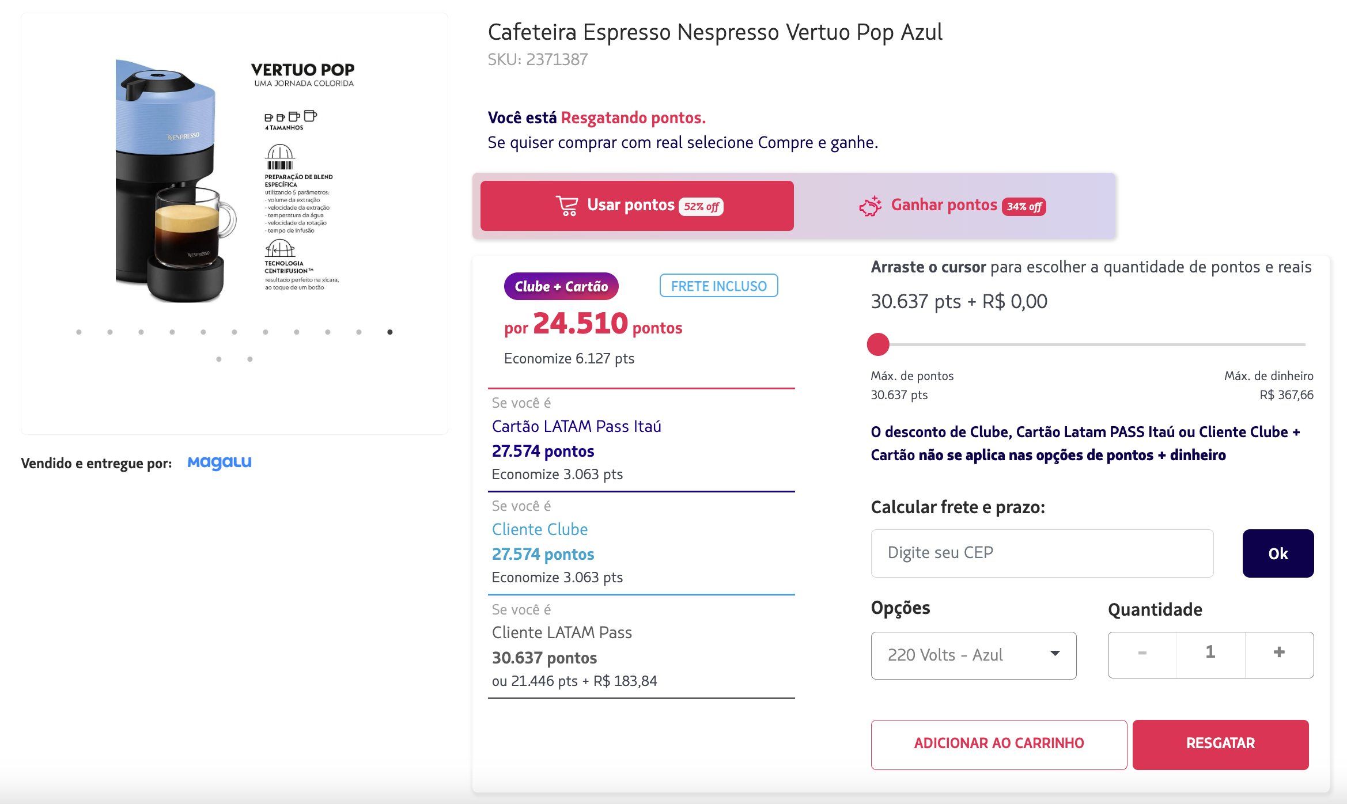Decrease quantity with the minus button

click(x=1142, y=654)
